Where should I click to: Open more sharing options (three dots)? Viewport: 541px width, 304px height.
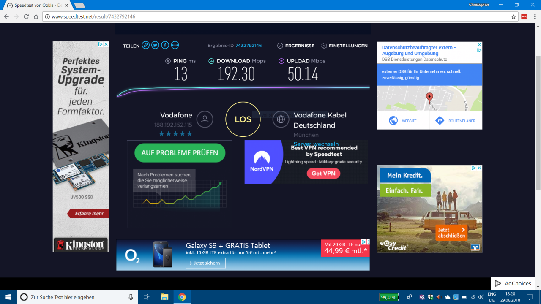pyautogui.click(x=175, y=45)
